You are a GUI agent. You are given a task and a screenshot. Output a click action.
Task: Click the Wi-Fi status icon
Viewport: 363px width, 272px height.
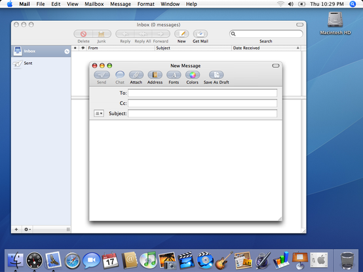tap(280, 4)
